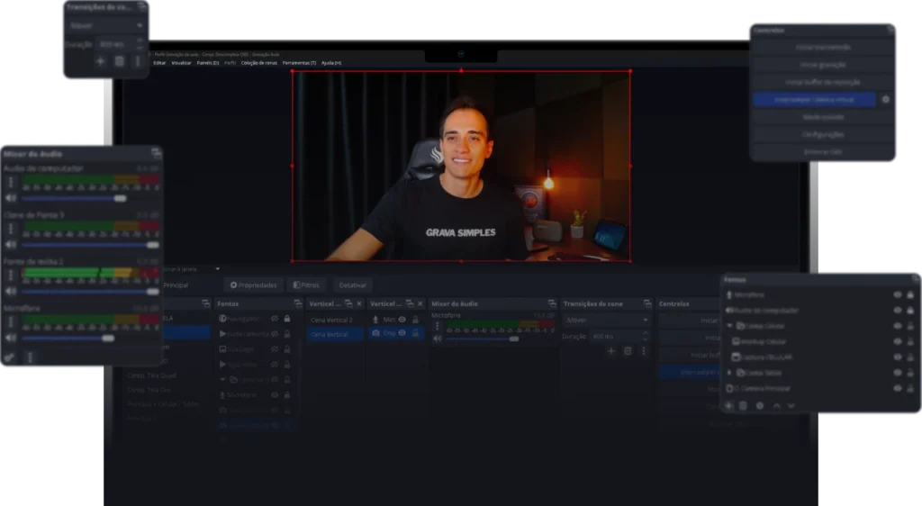This screenshot has height=506, width=922.
Task: Open options dots for Áudio do computador channel
Action: coord(11,183)
